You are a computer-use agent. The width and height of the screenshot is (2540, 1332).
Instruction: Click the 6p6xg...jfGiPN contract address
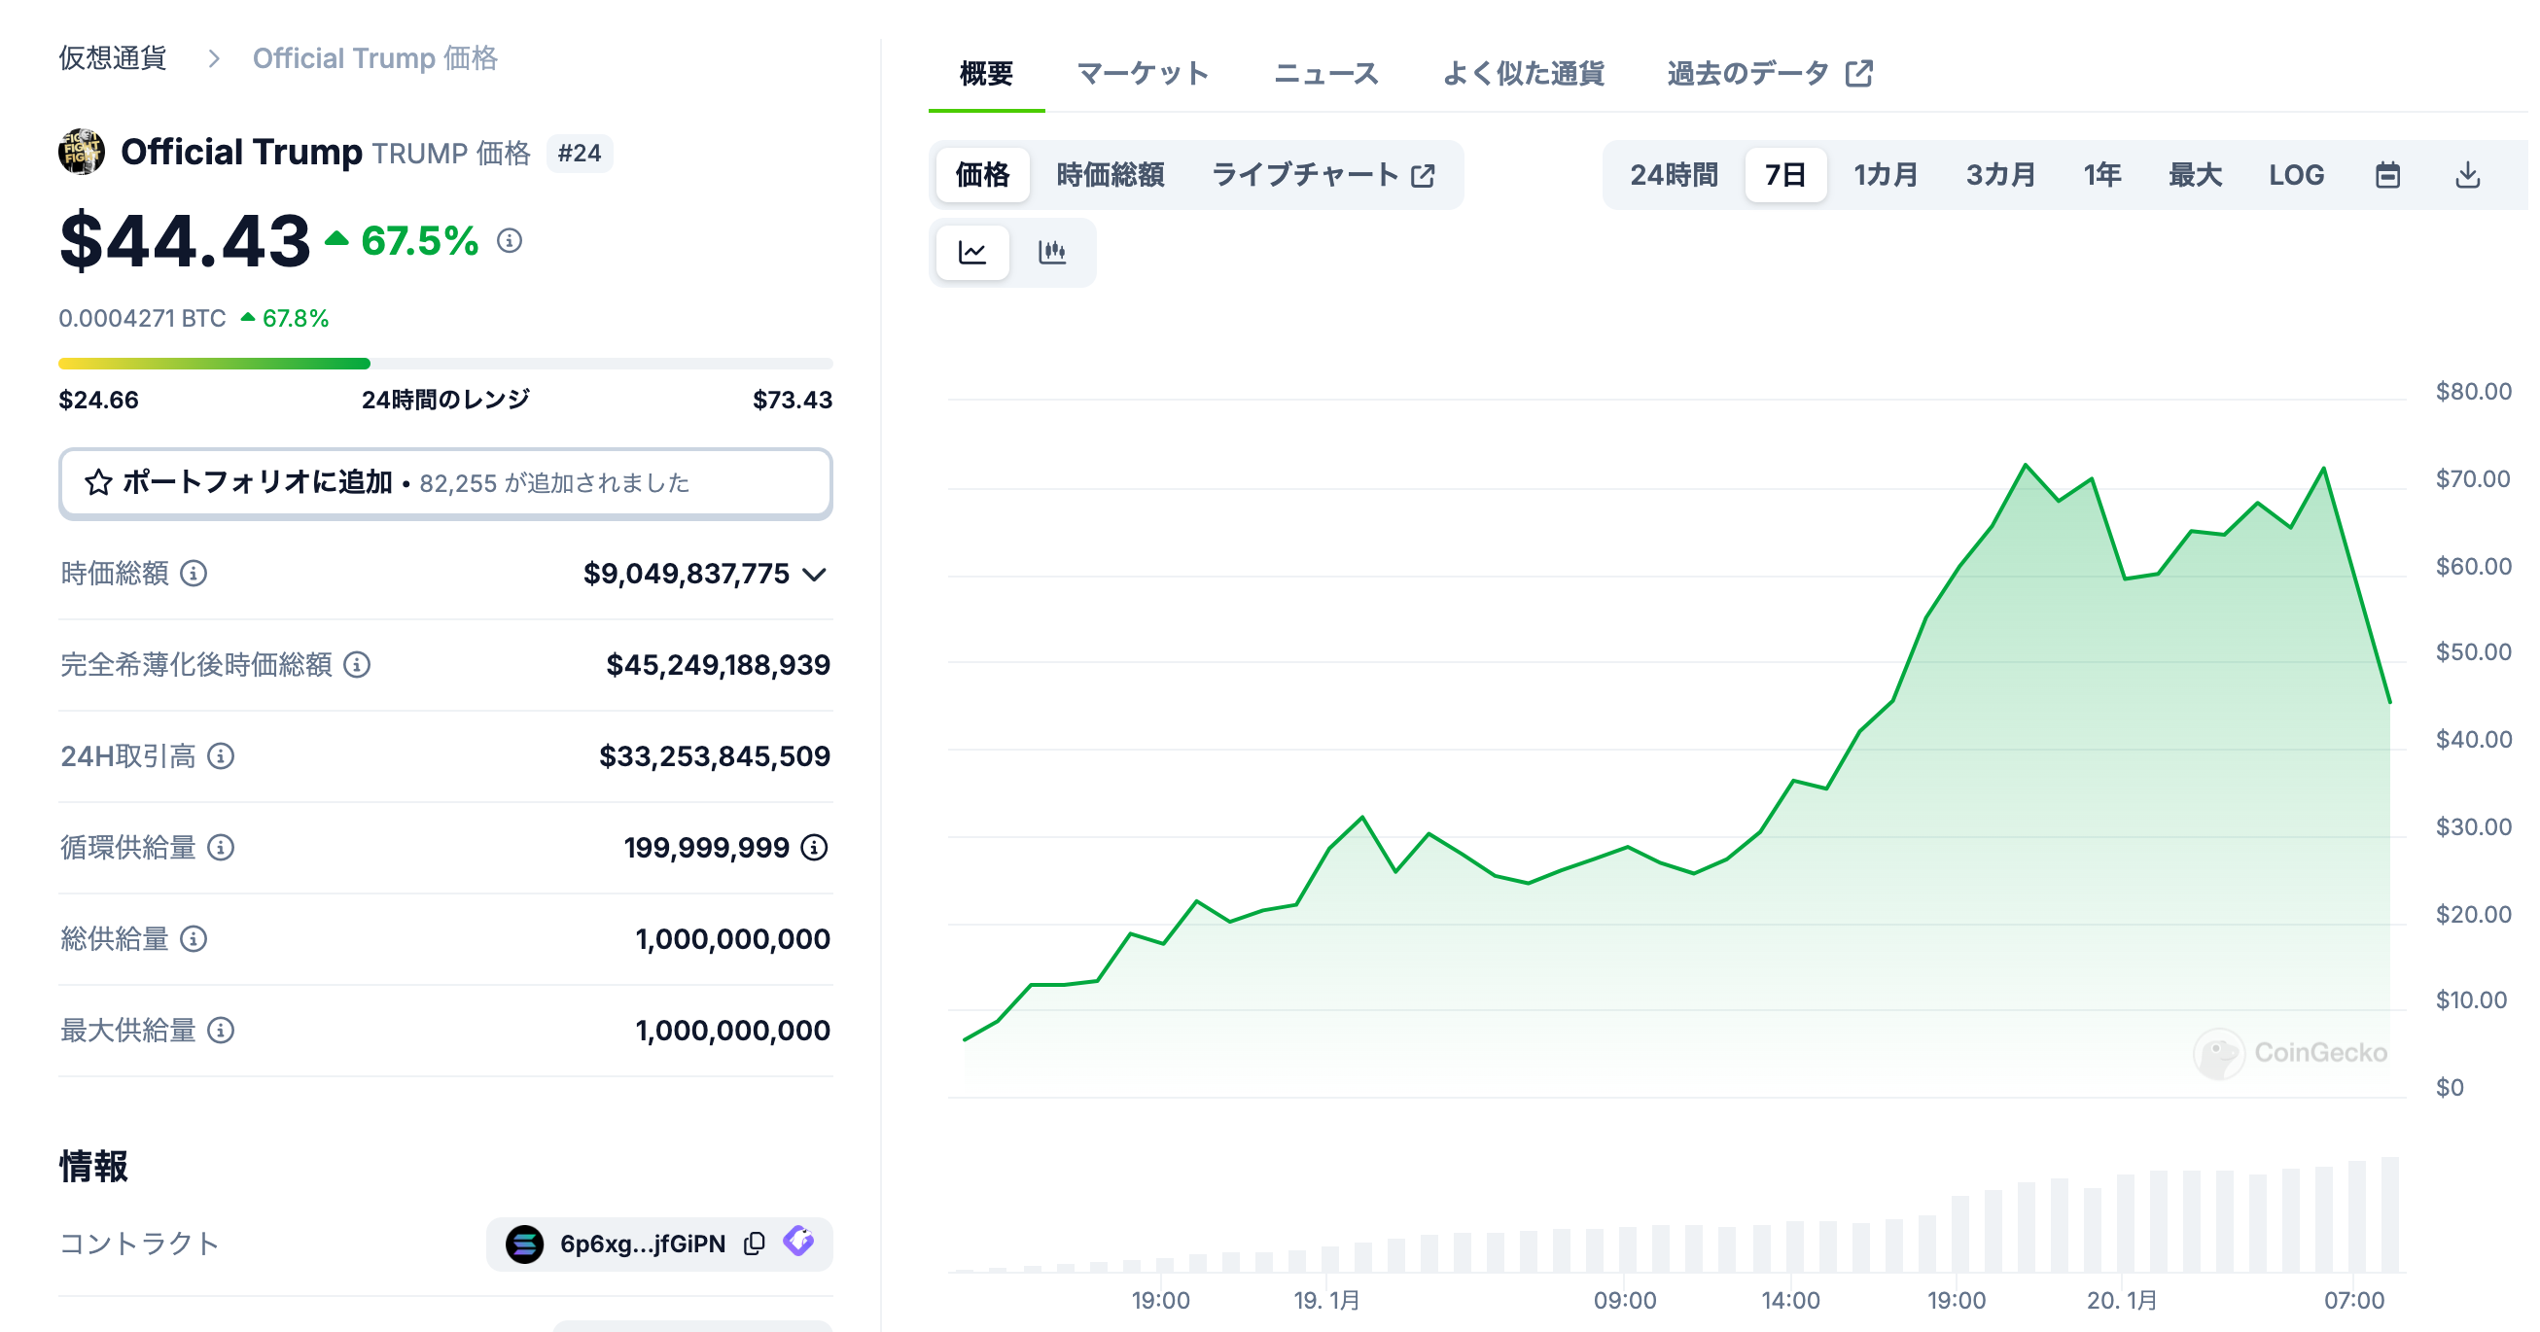[642, 1244]
